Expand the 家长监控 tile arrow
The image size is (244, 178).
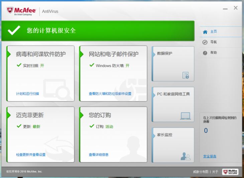pos(154,136)
